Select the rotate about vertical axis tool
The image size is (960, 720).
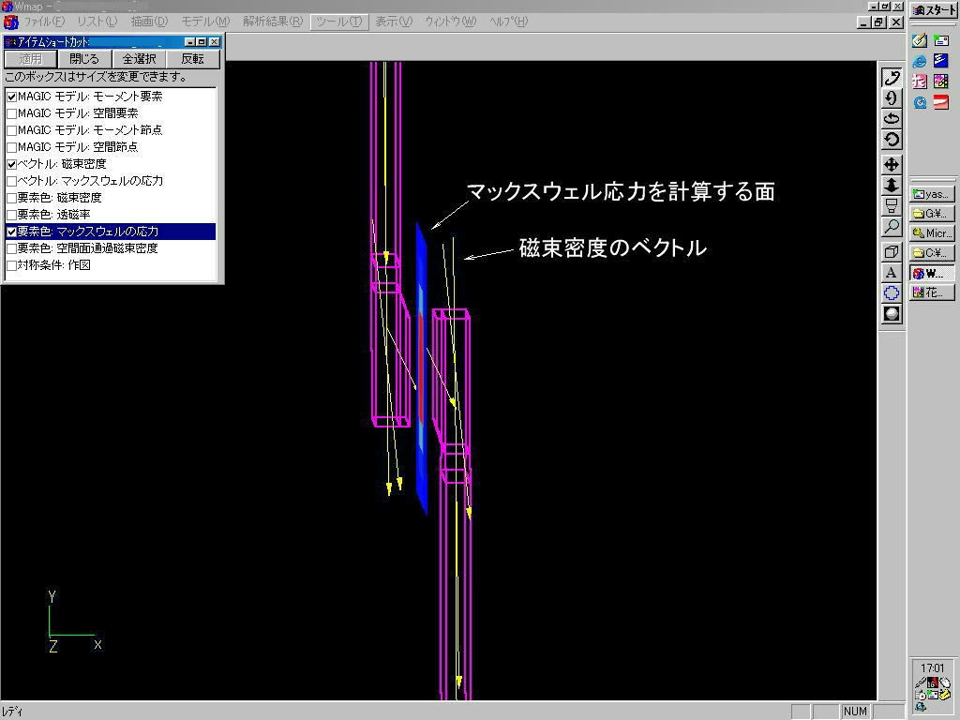pyautogui.click(x=892, y=98)
